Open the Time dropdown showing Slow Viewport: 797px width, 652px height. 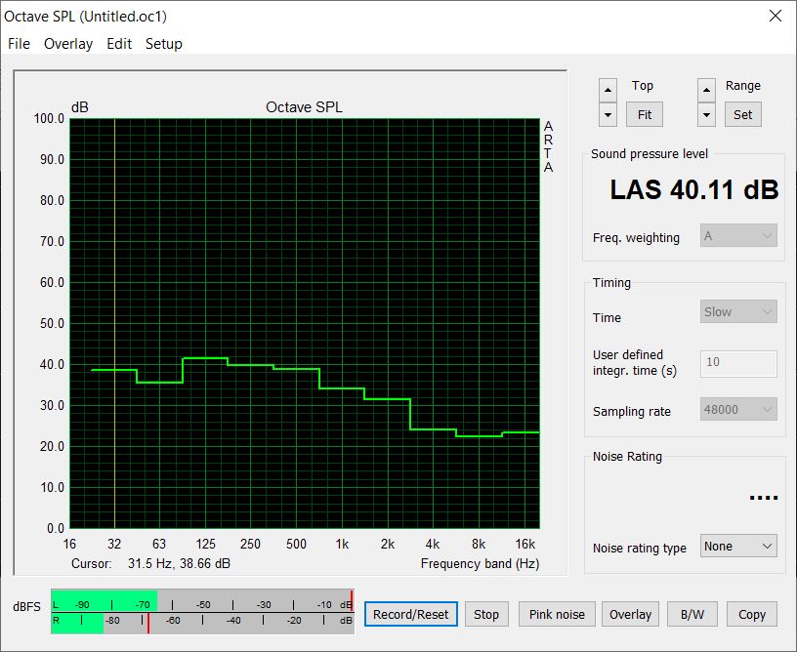coord(738,311)
